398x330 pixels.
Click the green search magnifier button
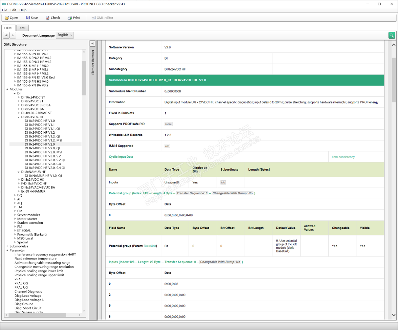392,35
